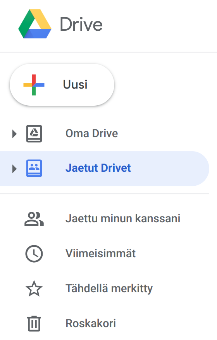Click white area inside Uusi pill button
This screenshot has height=340, width=217.
coord(100,85)
